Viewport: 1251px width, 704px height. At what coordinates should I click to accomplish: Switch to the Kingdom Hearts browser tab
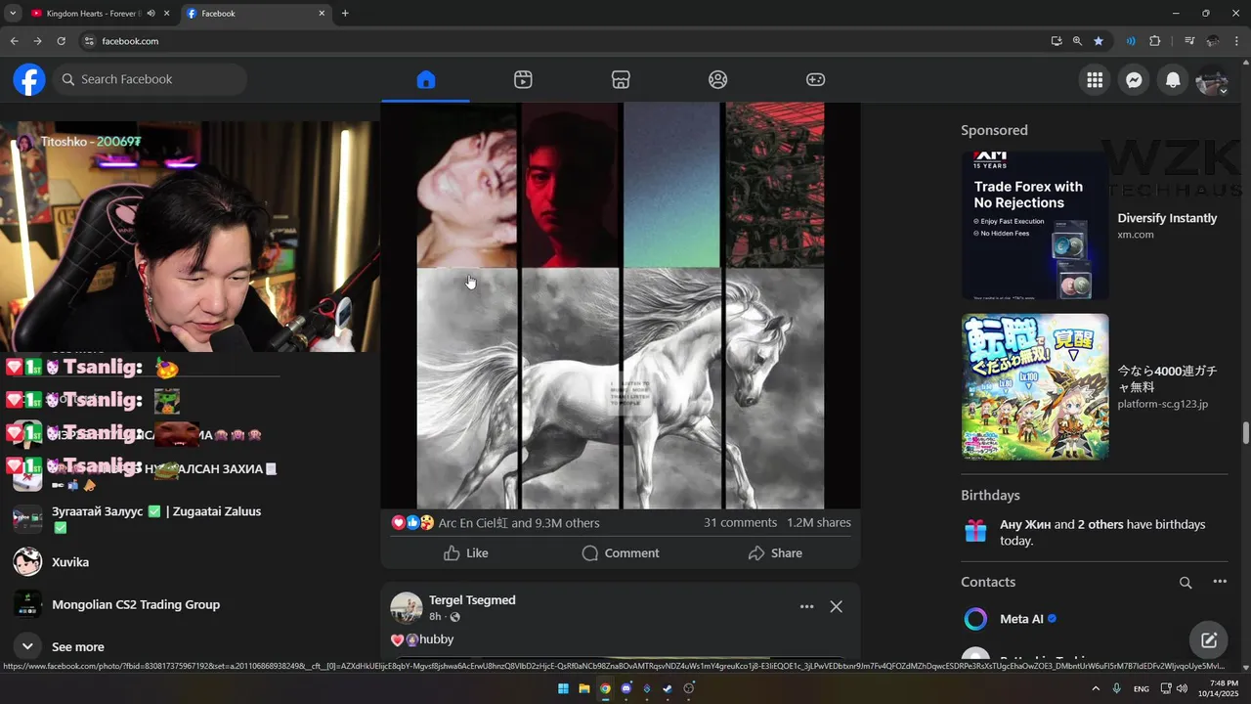click(93, 14)
